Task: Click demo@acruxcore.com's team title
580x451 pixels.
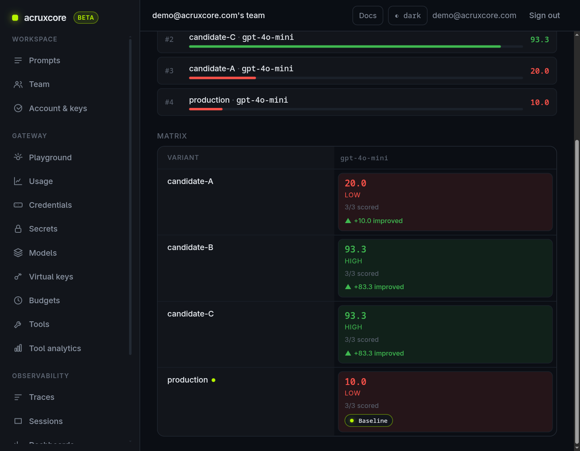Action: (209, 15)
